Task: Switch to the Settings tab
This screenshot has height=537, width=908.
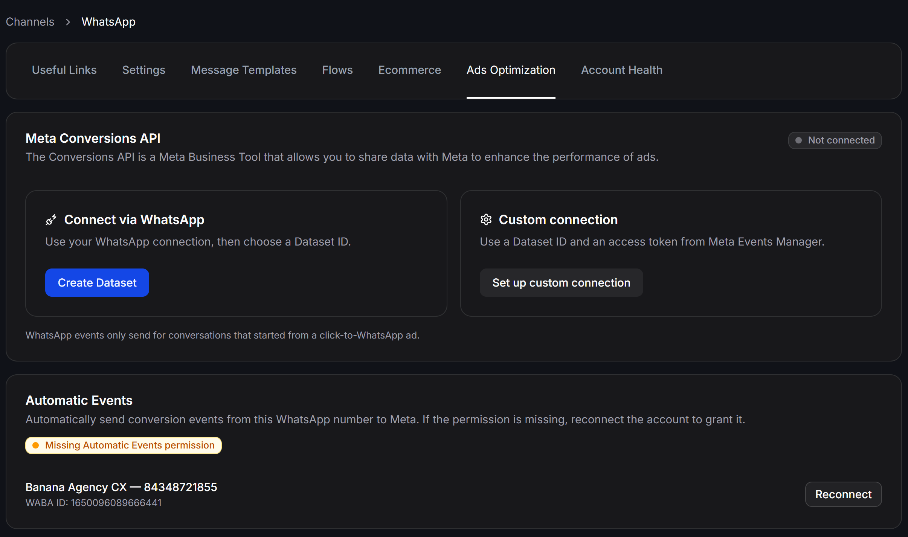Action: (x=144, y=70)
